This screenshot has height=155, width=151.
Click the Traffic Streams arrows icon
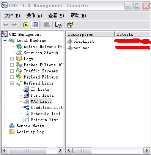coord(19,71)
